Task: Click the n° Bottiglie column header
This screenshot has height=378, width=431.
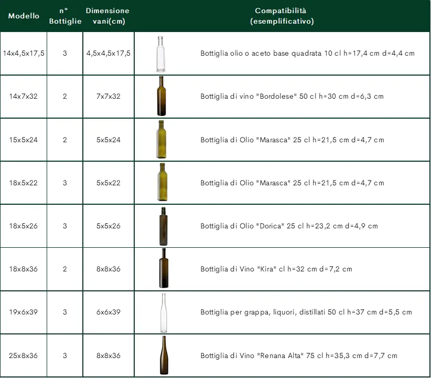Action: click(x=65, y=16)
